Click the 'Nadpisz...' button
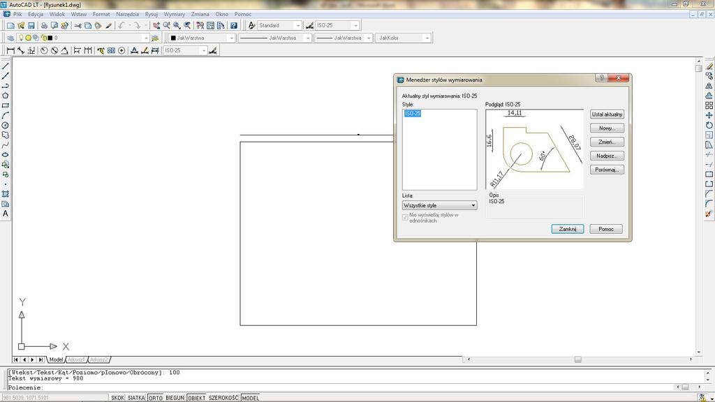This screenshot has width=715, height=402. point(607,156)
